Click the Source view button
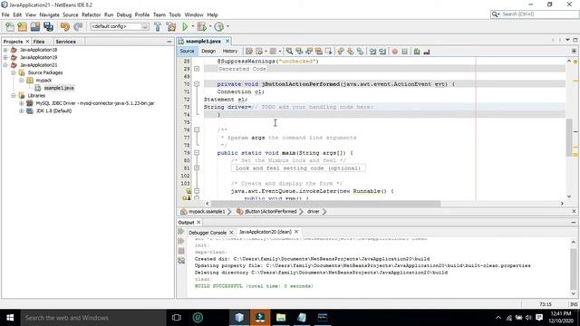The height and width of the screenshot is (326, 580). tap(188, 51)
